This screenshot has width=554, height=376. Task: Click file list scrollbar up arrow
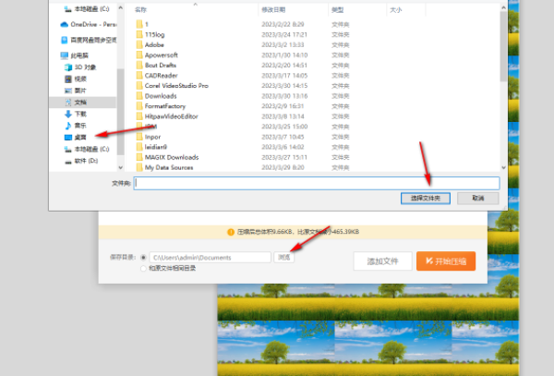coord(503,7)
